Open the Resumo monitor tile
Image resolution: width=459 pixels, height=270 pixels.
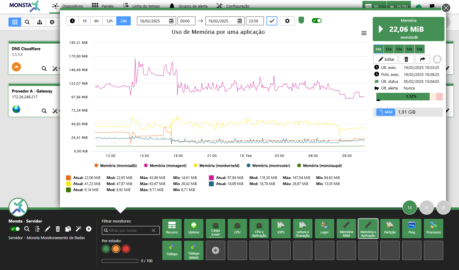tap(172, 229)
